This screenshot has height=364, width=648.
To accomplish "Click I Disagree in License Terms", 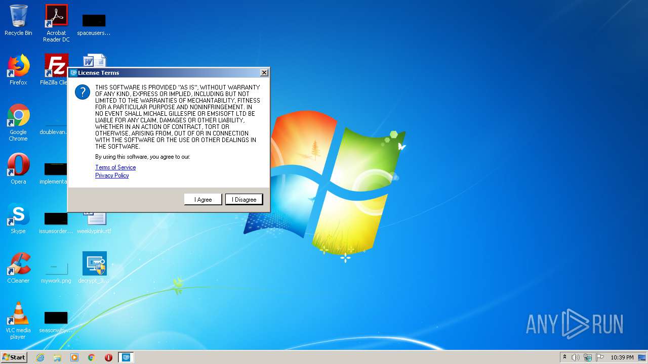I will click(244, 200).
